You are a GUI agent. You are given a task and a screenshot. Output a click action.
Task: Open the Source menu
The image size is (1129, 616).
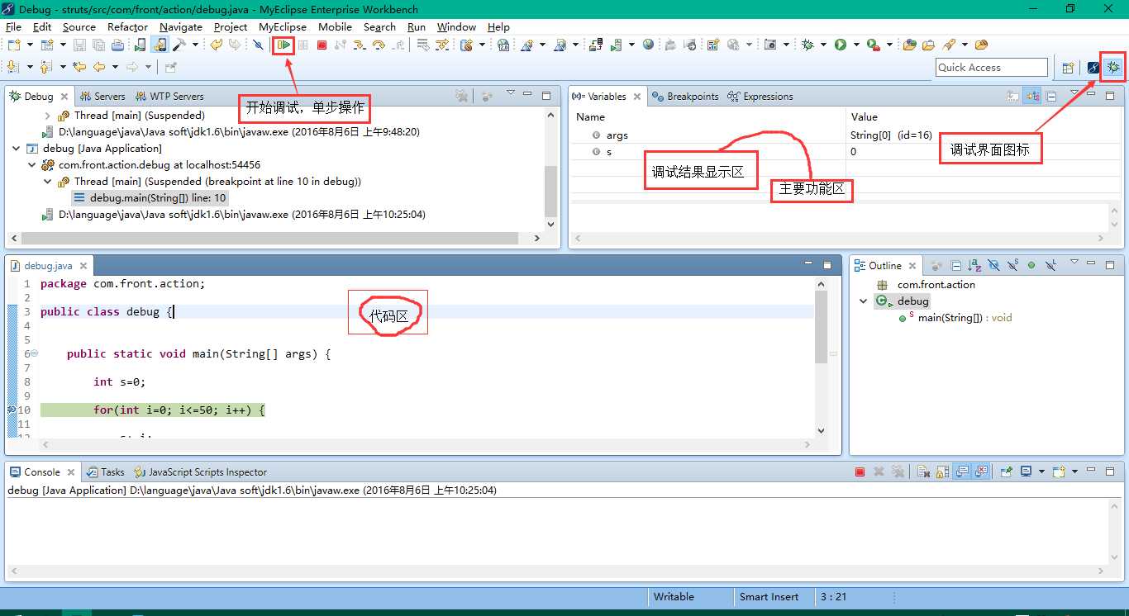click(79, 26)
